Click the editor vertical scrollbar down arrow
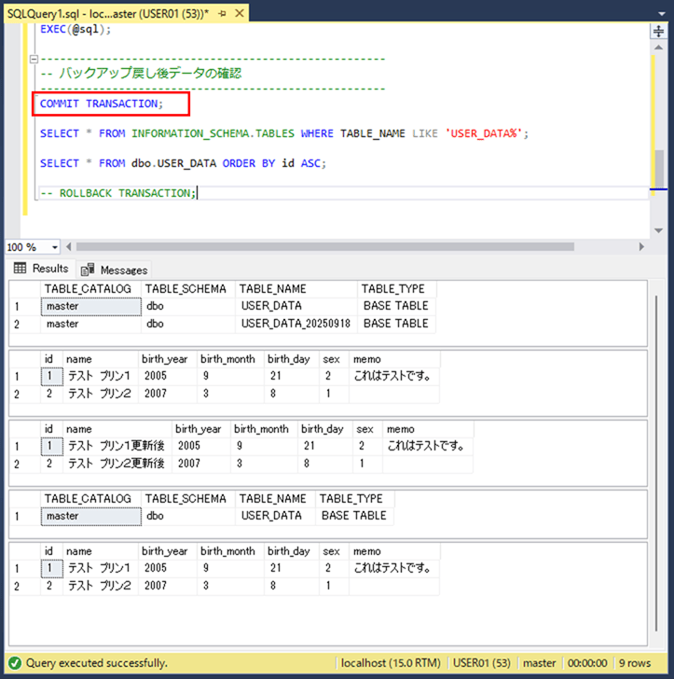 pos(658,230)
